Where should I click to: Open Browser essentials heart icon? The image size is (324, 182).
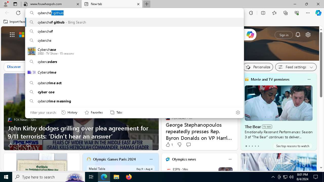point(297,13)
